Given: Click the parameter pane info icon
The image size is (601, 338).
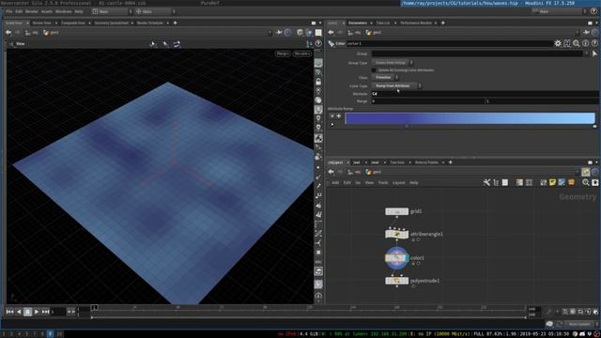Looking at the screenshot, I should click(585, 44).
